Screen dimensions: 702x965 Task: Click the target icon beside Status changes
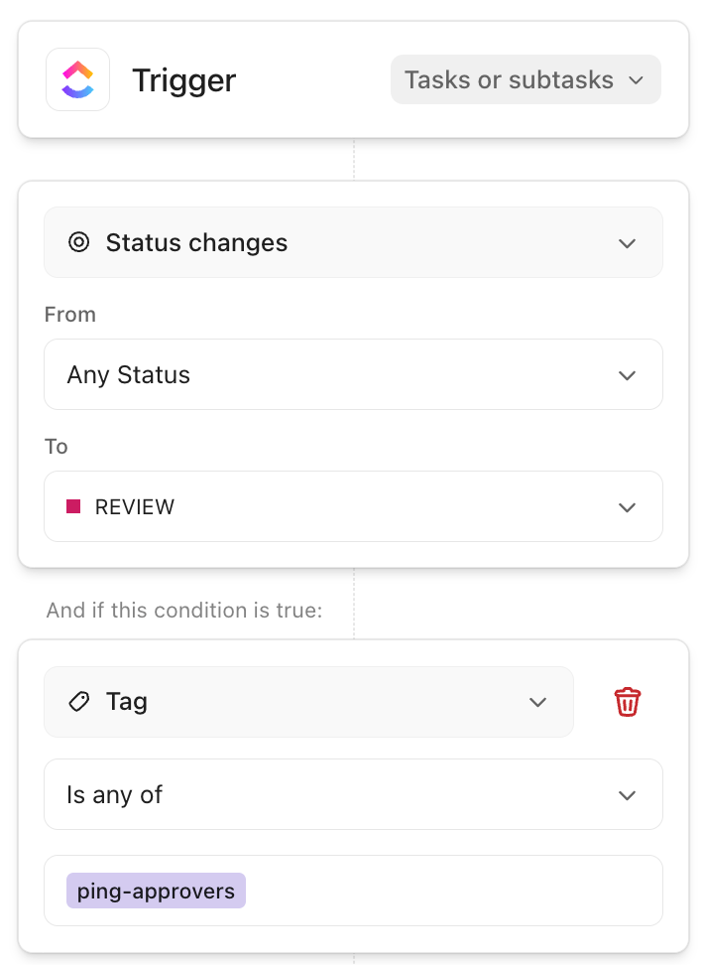pyautogui.click(x=78, y=242)
